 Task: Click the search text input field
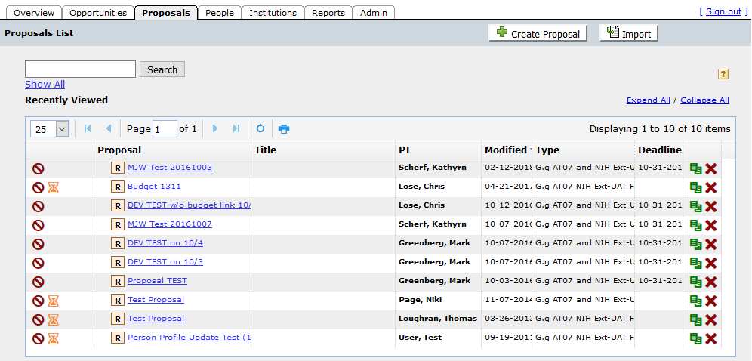[80, 69]
